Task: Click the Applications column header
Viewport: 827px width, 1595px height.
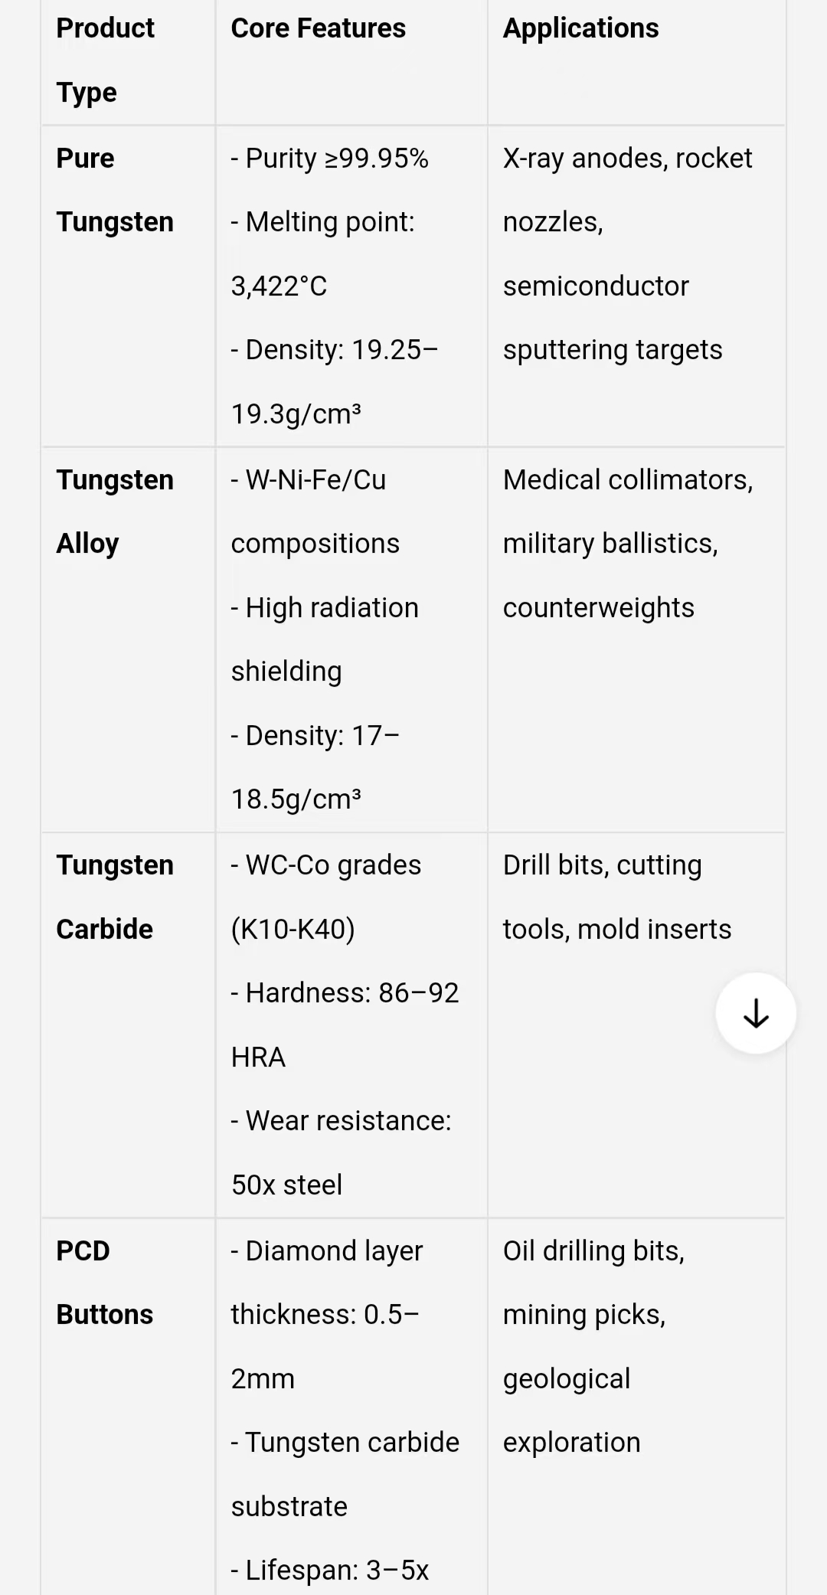Action: [580, 28]
